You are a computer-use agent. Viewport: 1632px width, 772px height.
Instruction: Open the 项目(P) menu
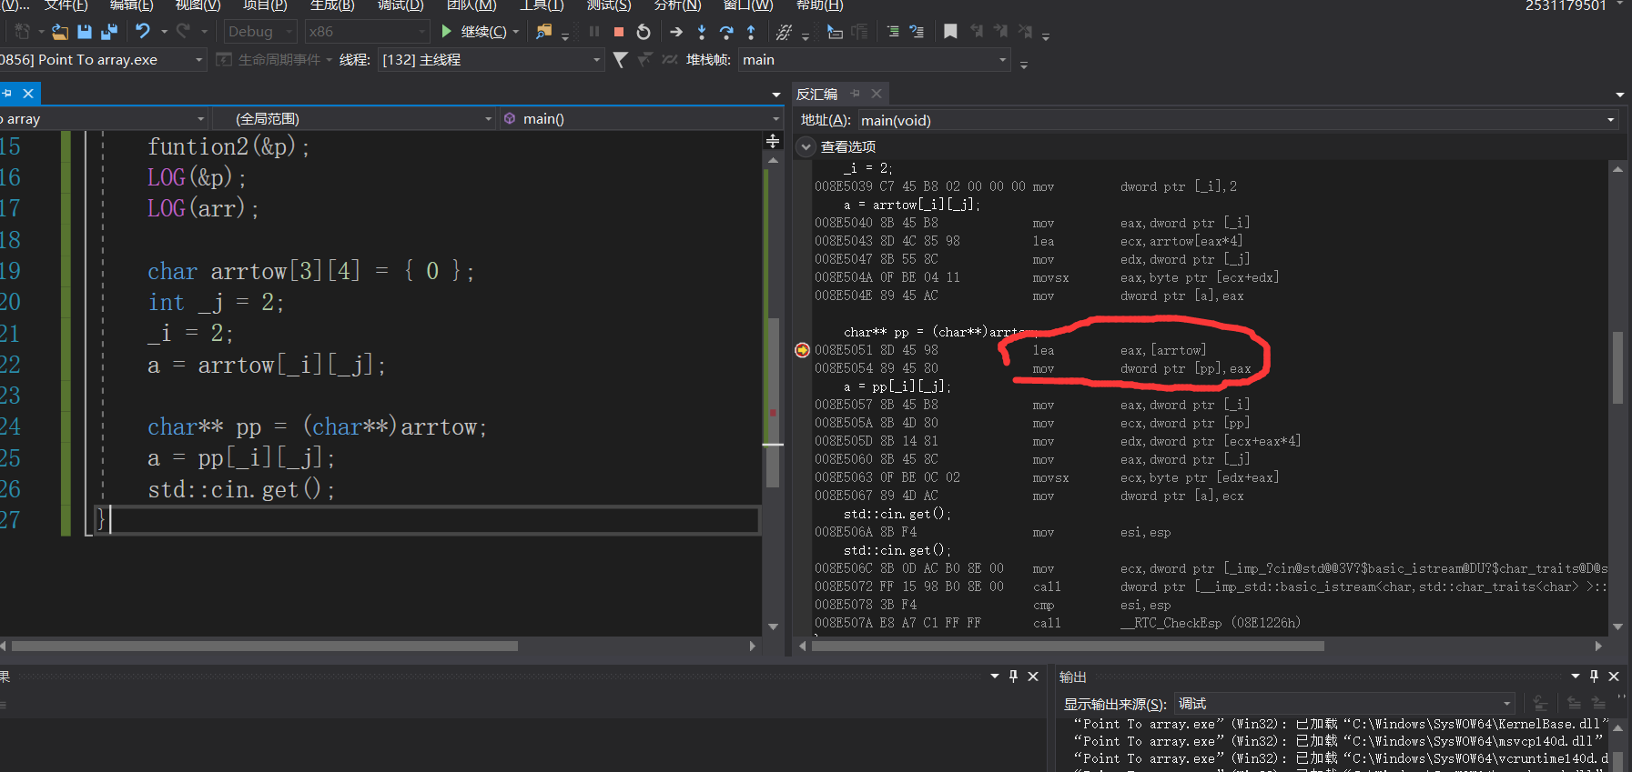(265, 5)
